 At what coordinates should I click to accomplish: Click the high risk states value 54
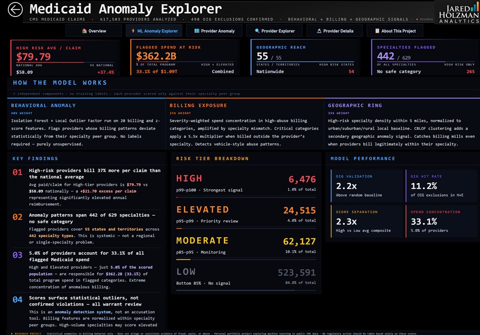click(x=351, y=71)
